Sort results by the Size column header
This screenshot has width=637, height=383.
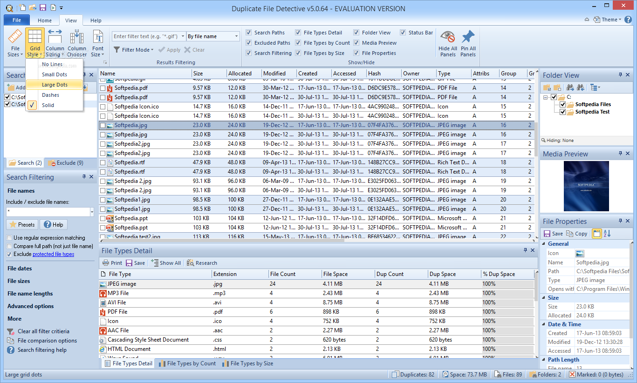click(x=209, y=74)
